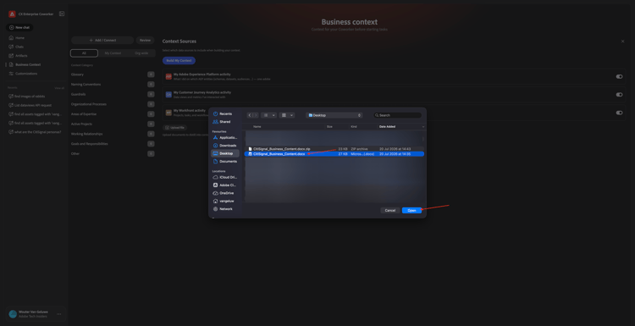The height and width of the screenshot is (326, 635).
Task: Select the Active Projects category
Action: click(113, 124)
